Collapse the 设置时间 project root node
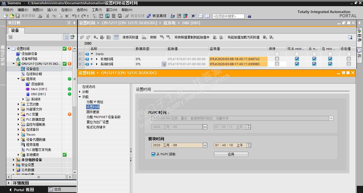Image resolution: width=363 pixels, height=193 pixels. click(9, 49)
